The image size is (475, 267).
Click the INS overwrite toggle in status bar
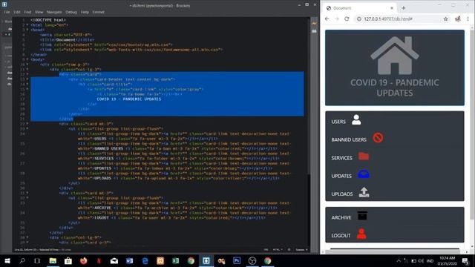pyautogui.click(x=266, y=250)
